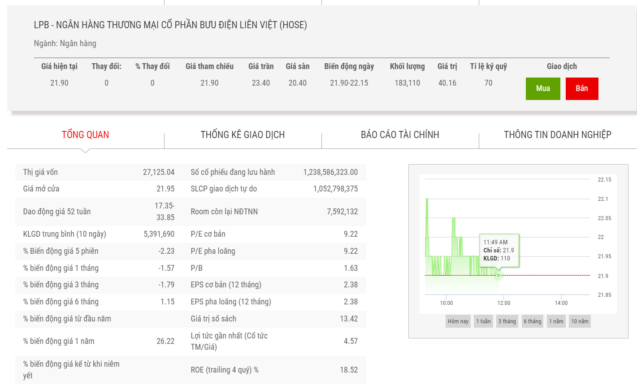637x386 pixels.
Task: Click the green Mua buy button
Action: pos(542,88)
